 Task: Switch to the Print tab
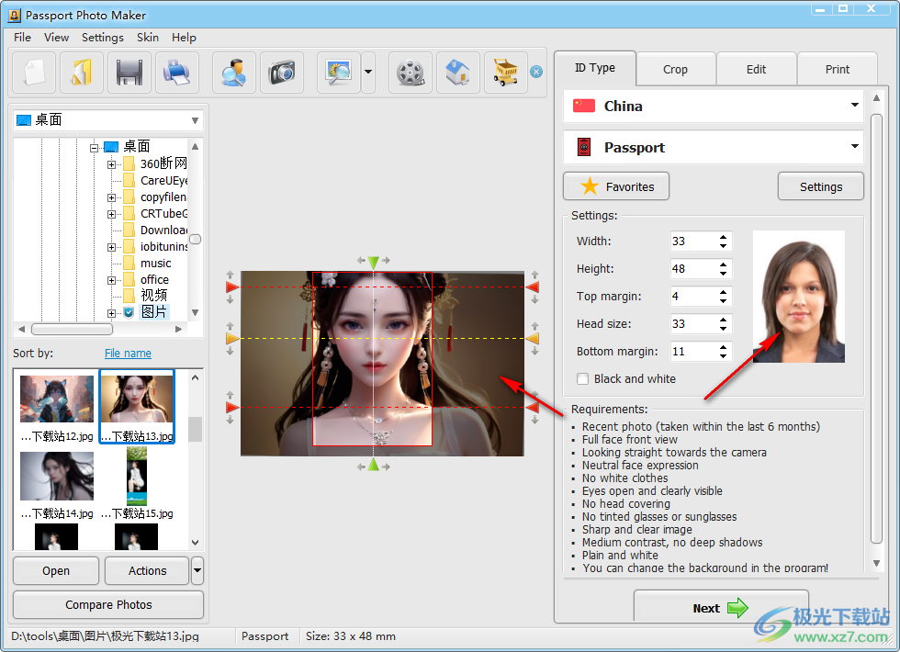coord(838,69)
